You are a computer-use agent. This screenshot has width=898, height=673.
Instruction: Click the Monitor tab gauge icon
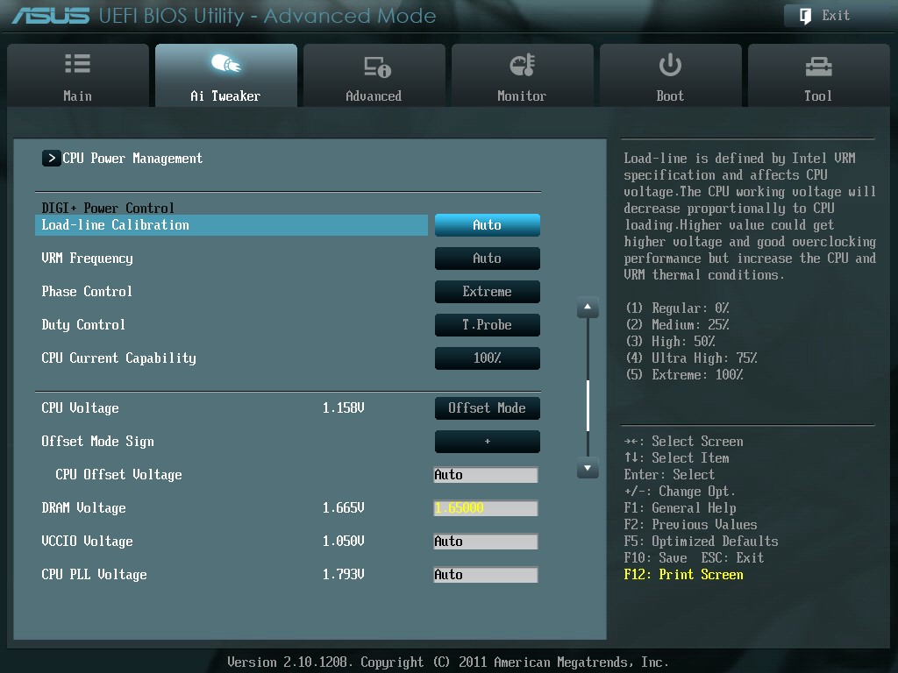[x=523, y=65]
